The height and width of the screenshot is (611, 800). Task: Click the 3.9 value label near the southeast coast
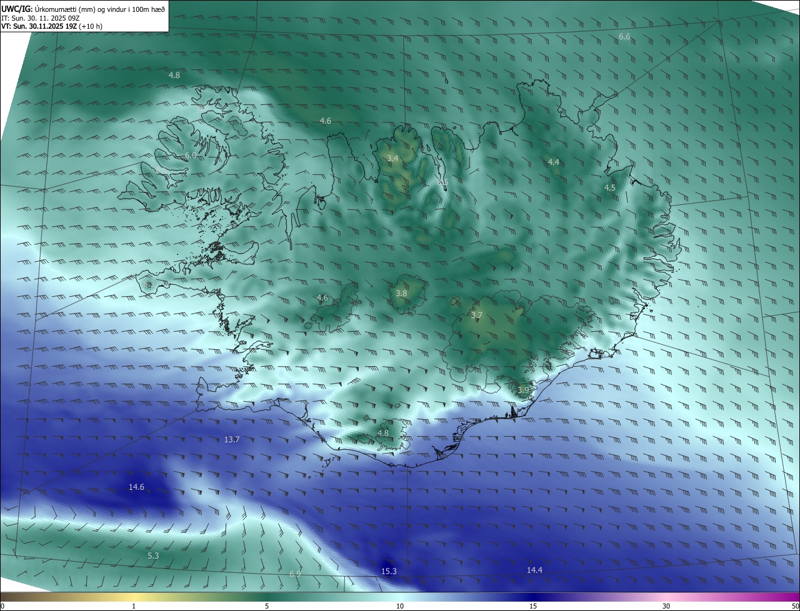pos(523,390)
